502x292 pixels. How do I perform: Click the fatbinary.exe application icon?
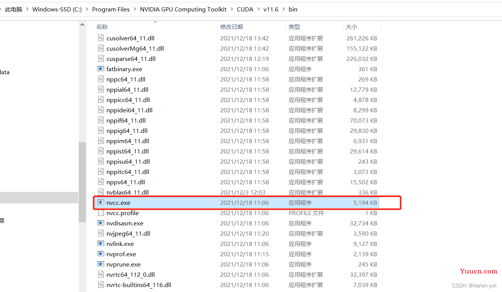101,69
